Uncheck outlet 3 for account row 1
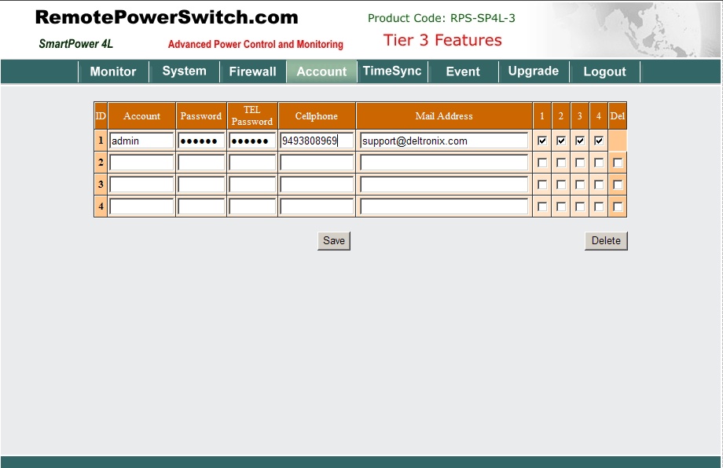 click(x=580, y=141)
